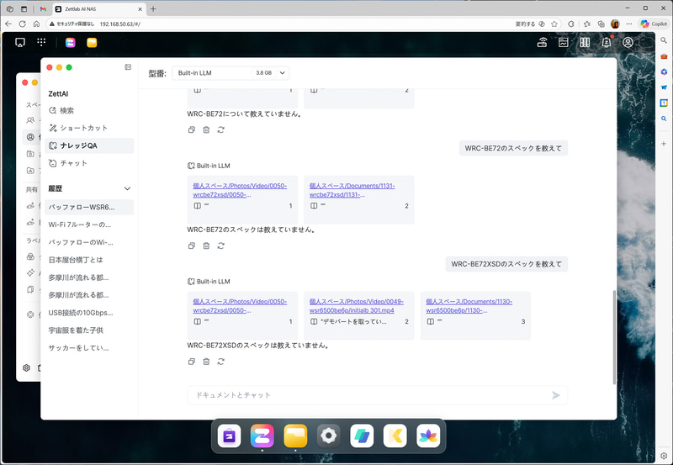Open a new browser tab
Viewport: 673px width, 465px height.
point(153,8)
